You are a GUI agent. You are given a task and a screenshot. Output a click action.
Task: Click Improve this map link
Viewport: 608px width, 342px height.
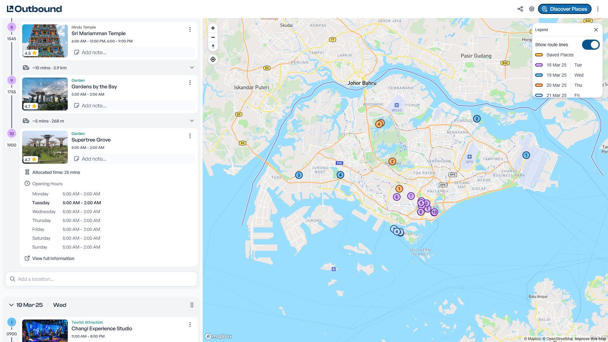coord(590,339)
